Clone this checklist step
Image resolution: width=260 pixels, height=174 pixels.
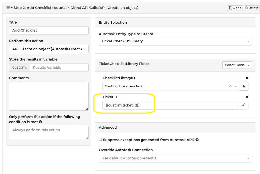[235, 8]
